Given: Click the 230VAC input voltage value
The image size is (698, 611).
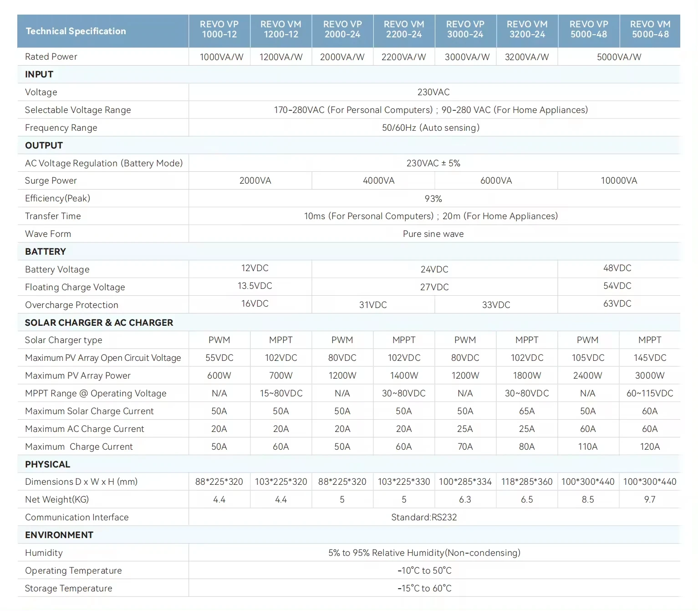Looking at the screenshot, I should pyautogui.click(x=433, y=92).
